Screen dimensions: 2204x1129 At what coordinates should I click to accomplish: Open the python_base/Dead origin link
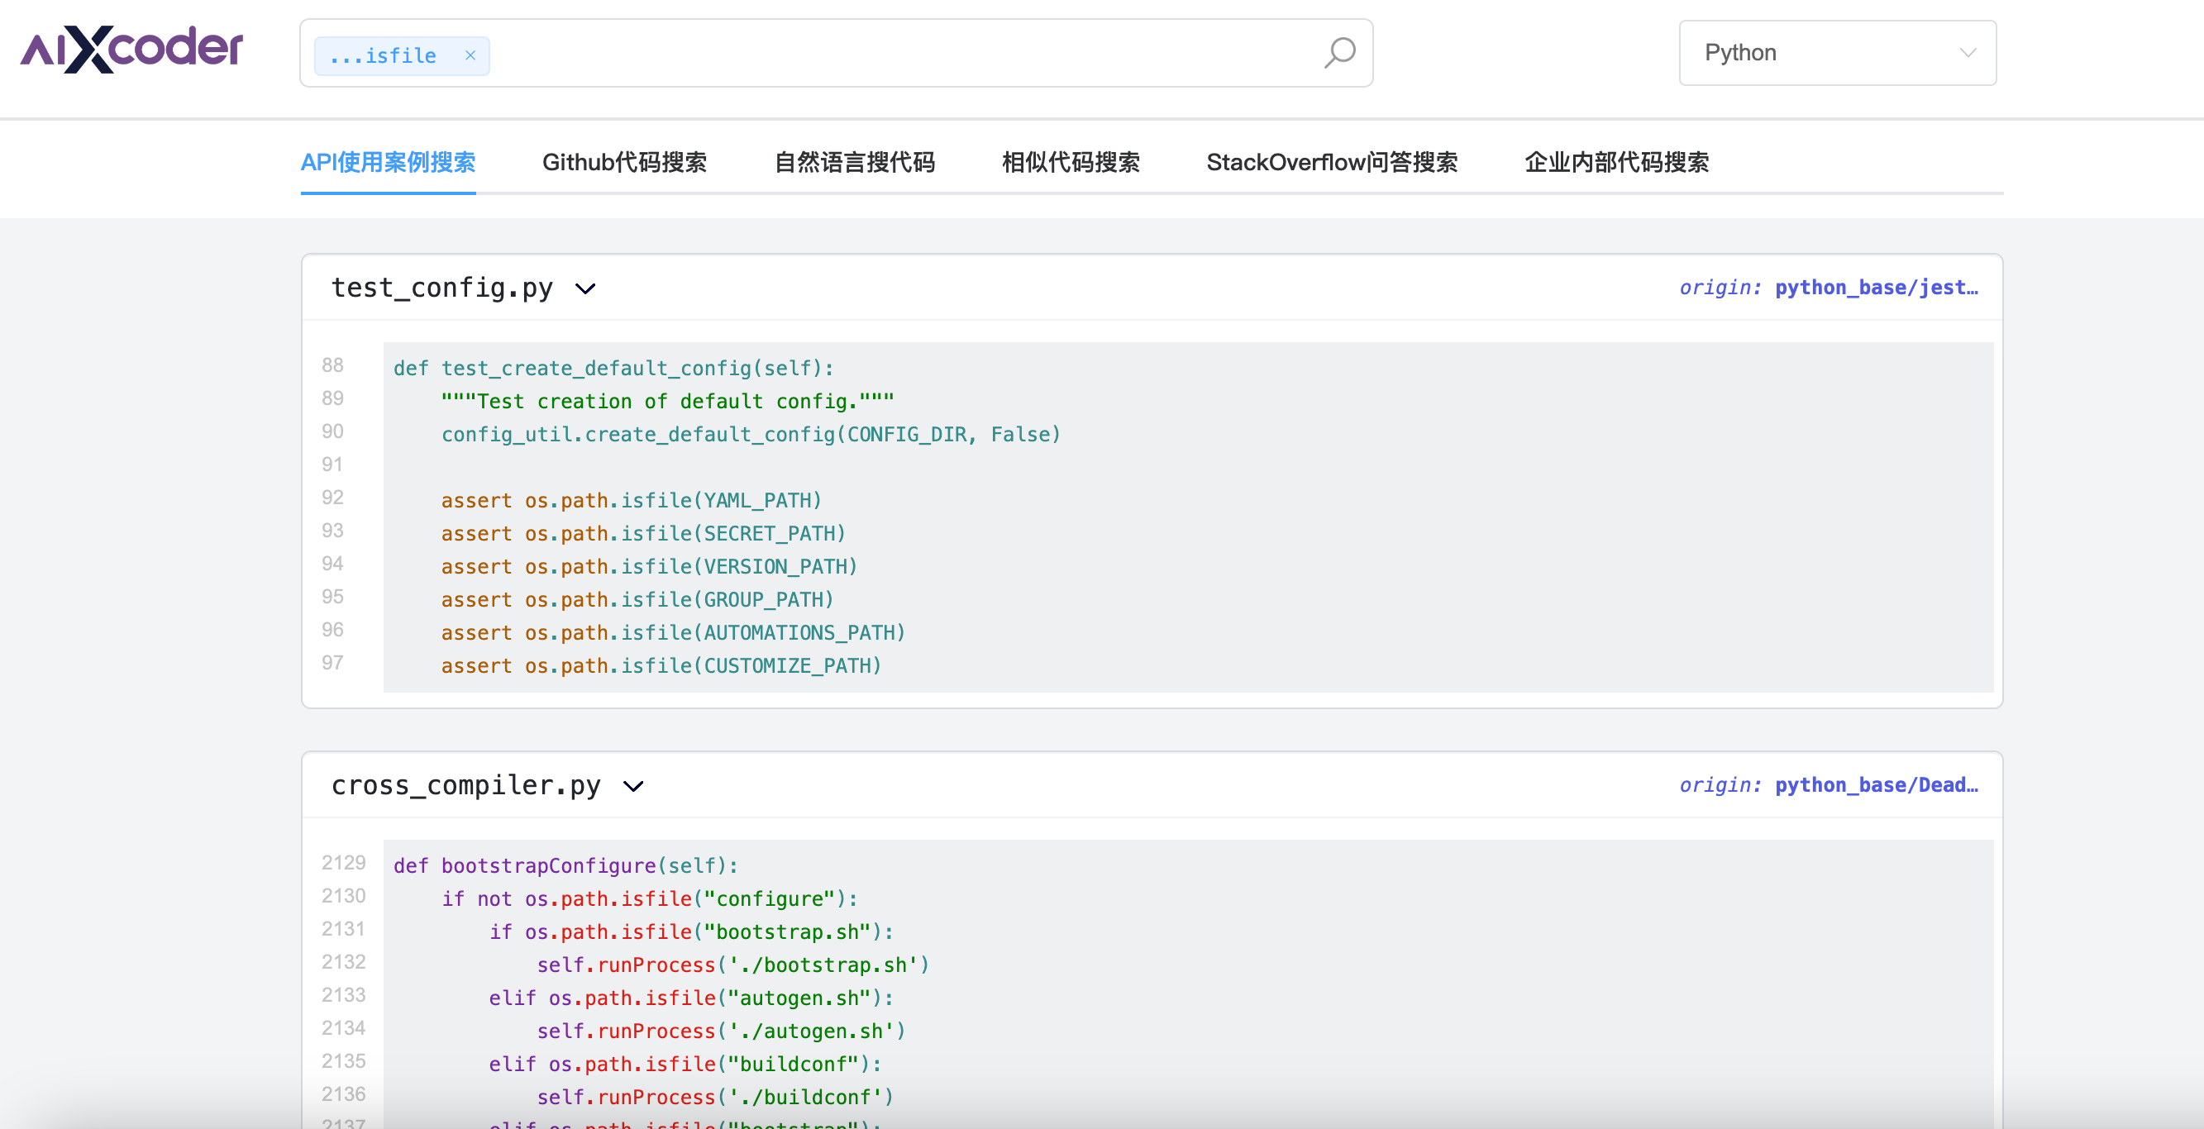click(1877, 785)
